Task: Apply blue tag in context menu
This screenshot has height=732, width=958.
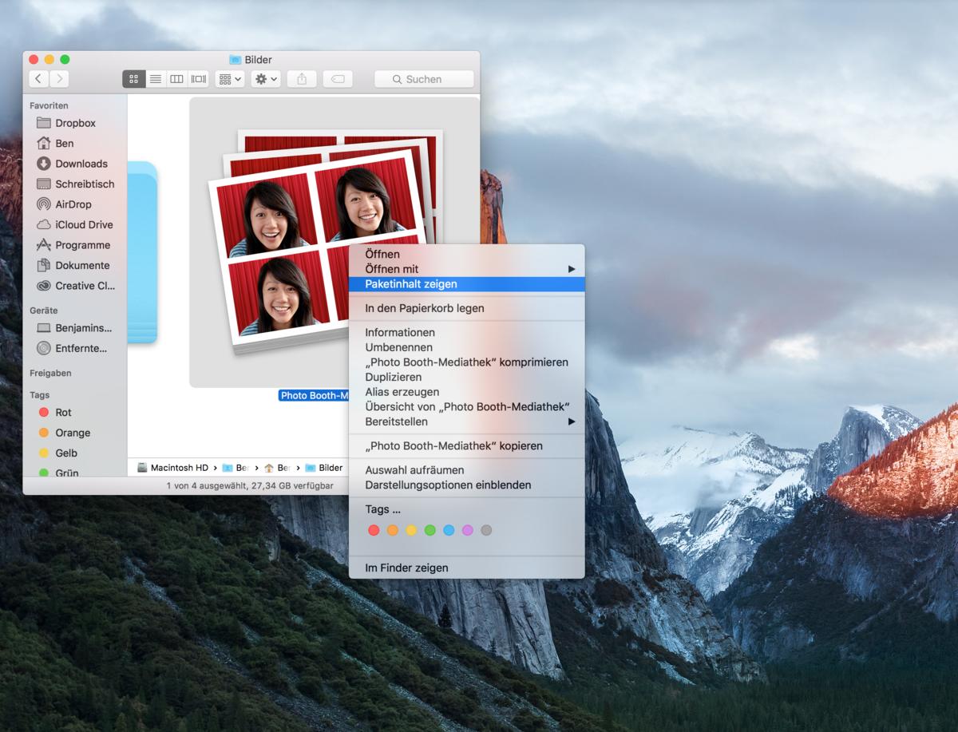Action: [x=449, y=530]
